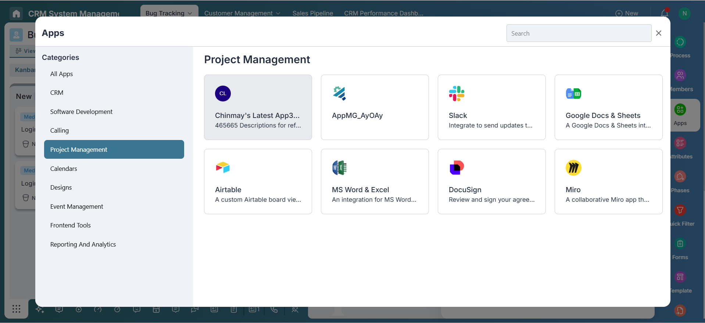Open the Attributes sidebar icon
The image size is (705, 323).
[x=680, y=143]
